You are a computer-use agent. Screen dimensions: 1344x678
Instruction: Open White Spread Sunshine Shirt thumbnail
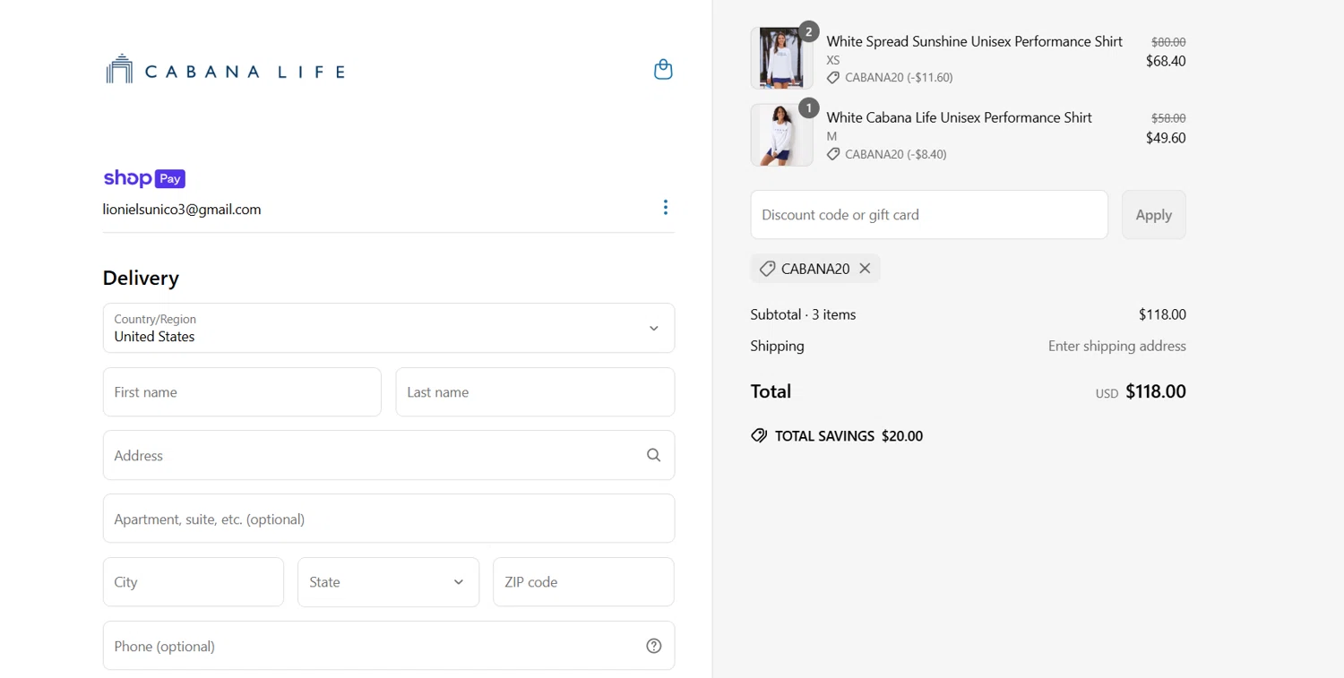(x=781, y=58)
